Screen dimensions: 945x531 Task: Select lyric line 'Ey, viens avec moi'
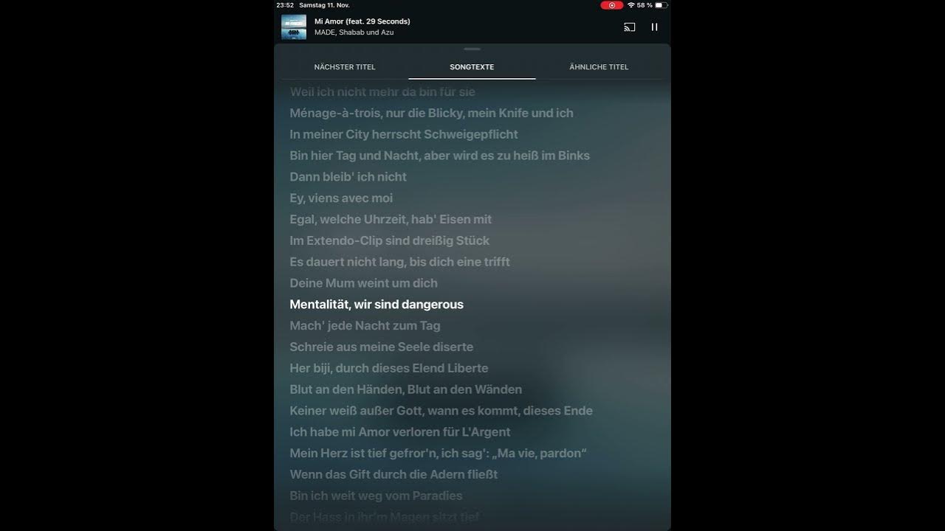(341, 198)
